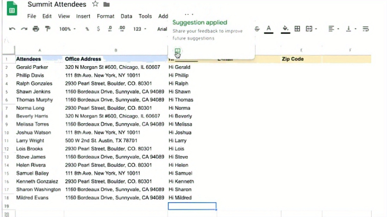
Task: Open the Format menu
Action: click(105, 16)
